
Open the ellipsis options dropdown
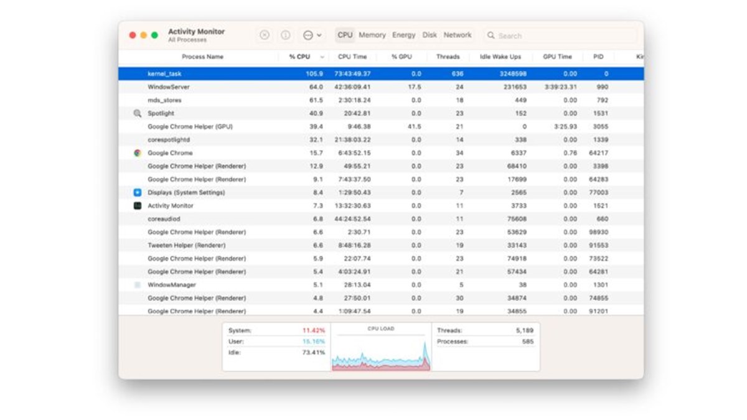[312, 35]
